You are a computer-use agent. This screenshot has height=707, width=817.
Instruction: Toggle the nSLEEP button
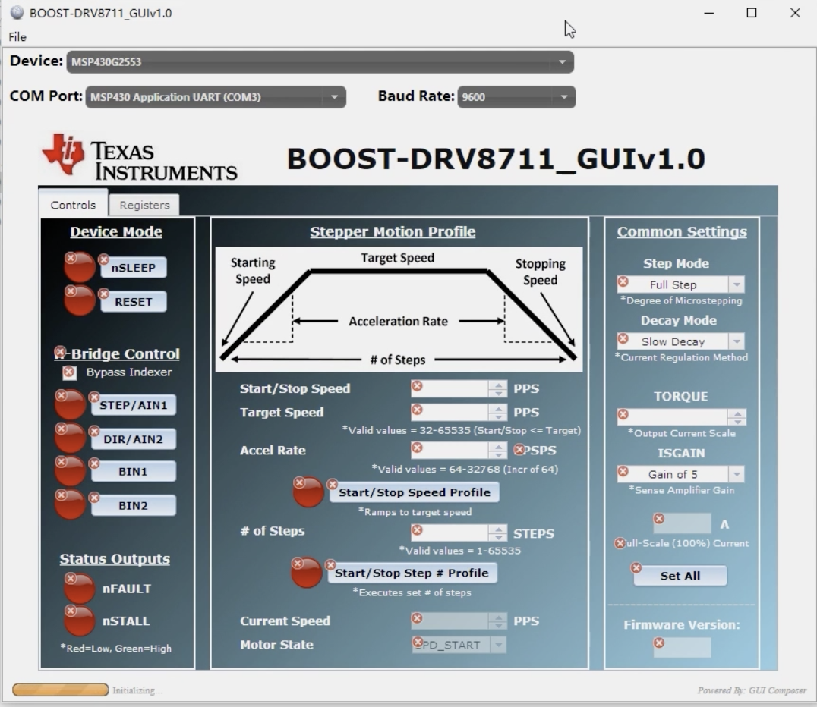tap(134, 268)
